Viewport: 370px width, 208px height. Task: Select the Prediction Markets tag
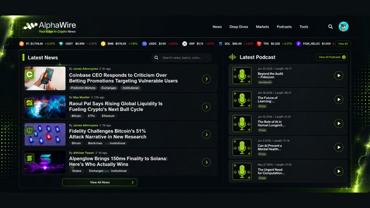tap(83, 88)
